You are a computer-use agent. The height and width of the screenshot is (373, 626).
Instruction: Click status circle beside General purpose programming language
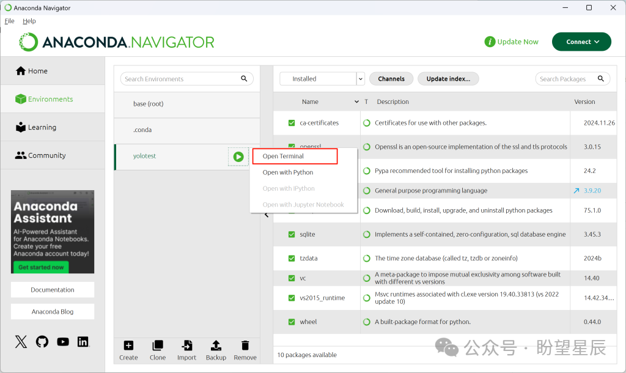(x=367, y=191)
